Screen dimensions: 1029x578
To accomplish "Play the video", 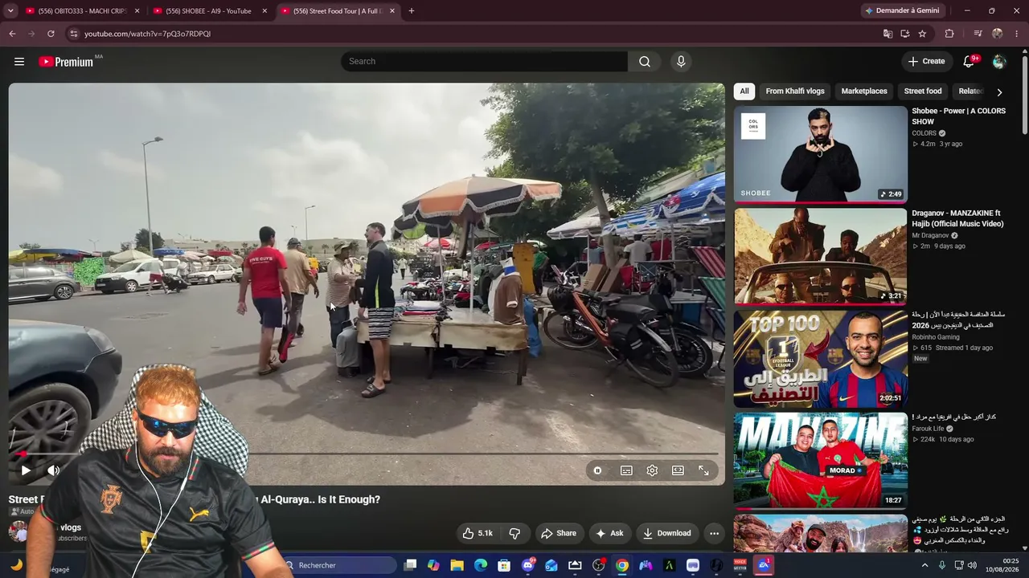I will pyautogui.click(x=26, y=470).
